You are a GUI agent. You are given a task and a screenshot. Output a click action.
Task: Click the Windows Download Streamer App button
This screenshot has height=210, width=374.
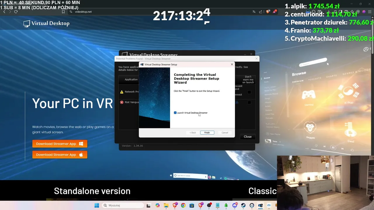point(60,143)
